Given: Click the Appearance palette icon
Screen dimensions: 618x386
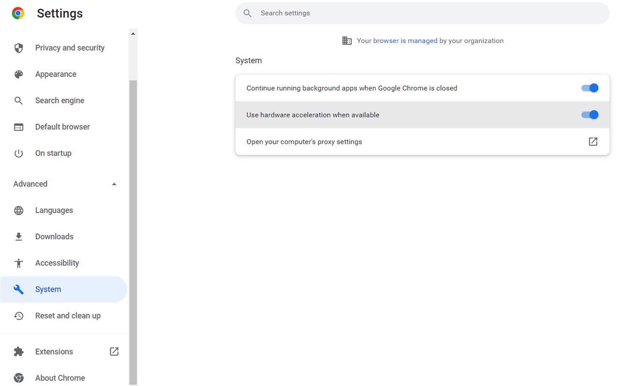Looking at the screenshot, I should click(x=18, y=74).
